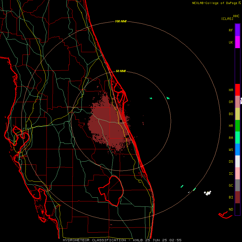Image resolution: width=242 pixels, height=242 pixels.
Task: Click the GR graupel legend color swatch
Action: [x=237, y=102]
